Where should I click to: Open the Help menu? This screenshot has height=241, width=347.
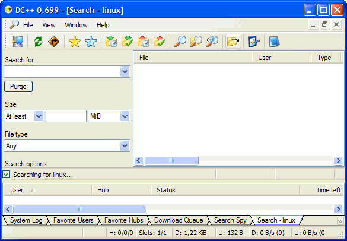103,25
